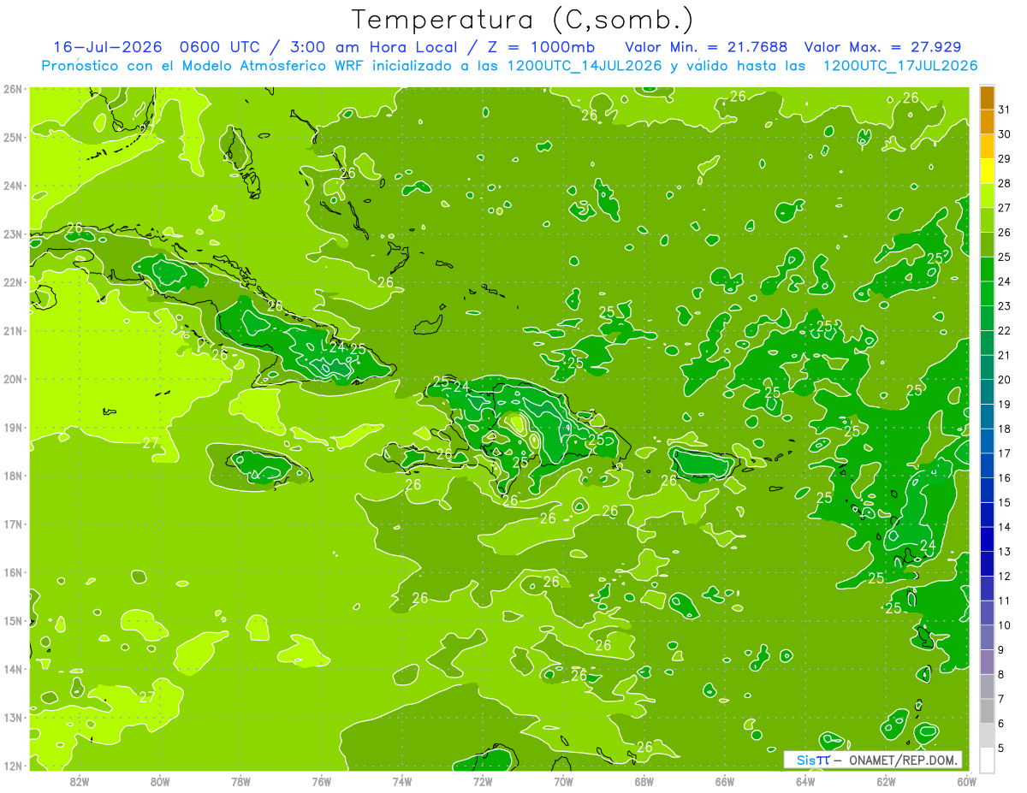Click the gray band between 6 and 7 on color scale

(x=987, y=711)
